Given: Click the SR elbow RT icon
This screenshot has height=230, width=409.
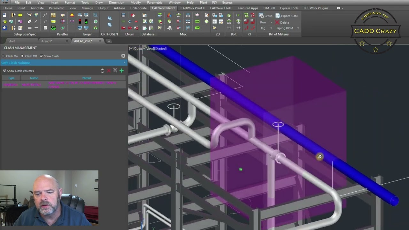Looking at the screenshot, I should (x=252, y=21).
